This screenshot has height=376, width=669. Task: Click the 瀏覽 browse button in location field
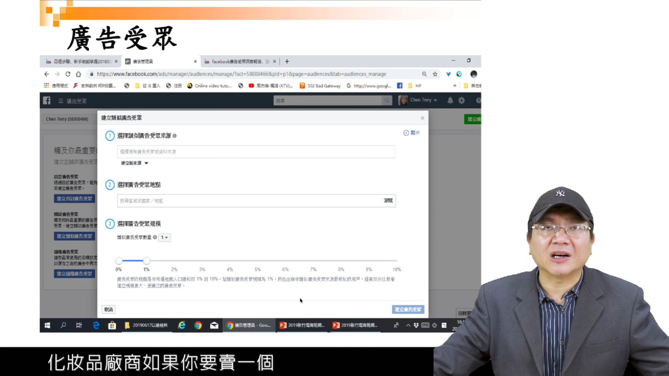[x=388, y=201]
